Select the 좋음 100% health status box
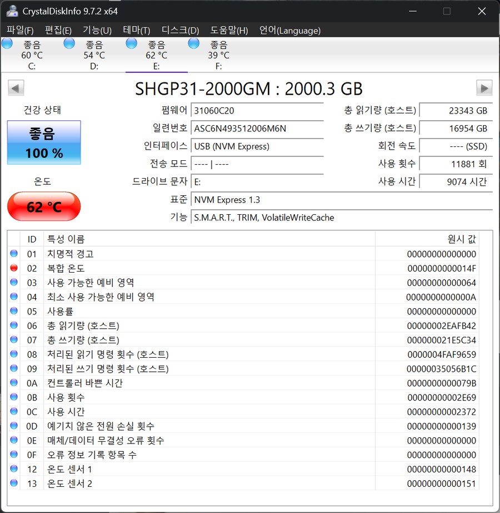 pos(44,142)
